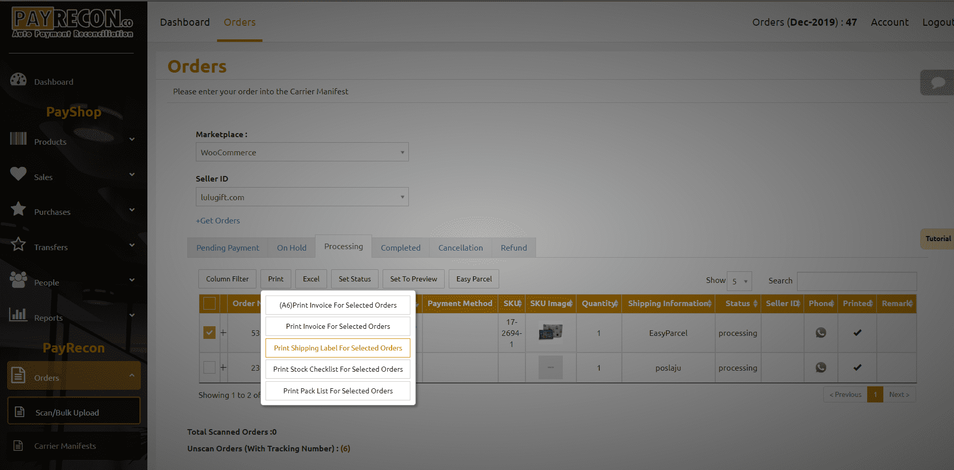Sort by the Shipping Information column header
The width and height of the screenshot is (954, 470).
[668, 304]
